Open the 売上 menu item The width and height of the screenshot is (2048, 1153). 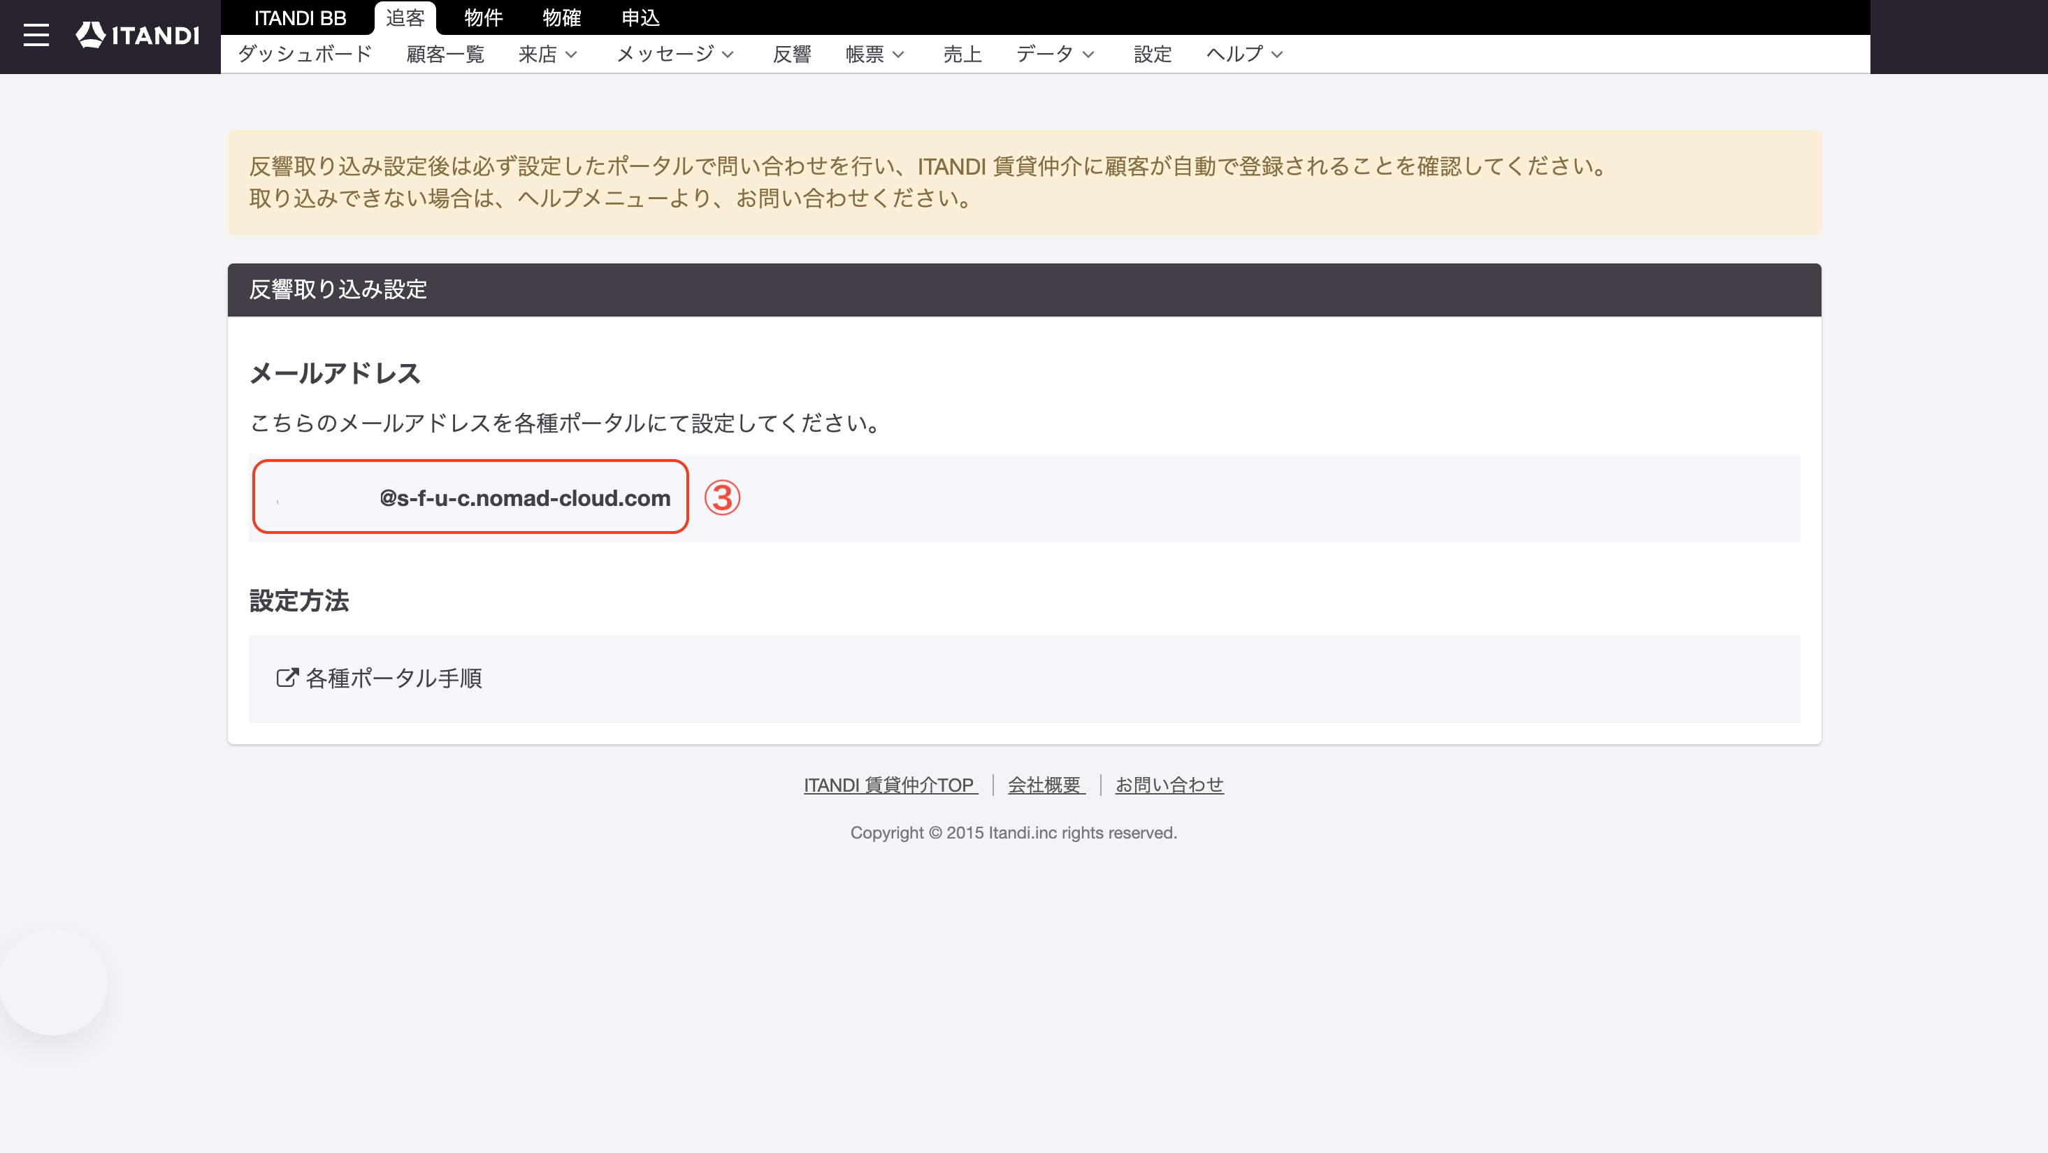(962, 54)
